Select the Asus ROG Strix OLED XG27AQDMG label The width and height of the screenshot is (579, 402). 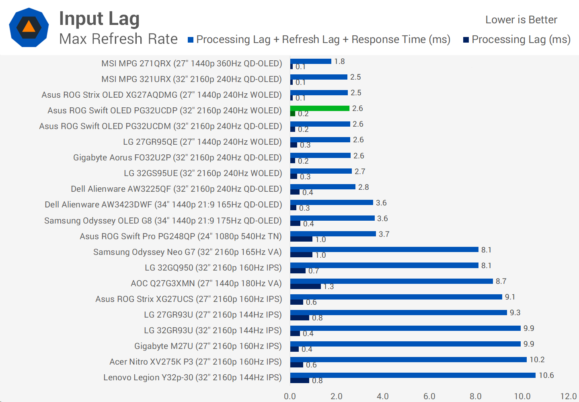pyautogui.click(x=162, y=95)
